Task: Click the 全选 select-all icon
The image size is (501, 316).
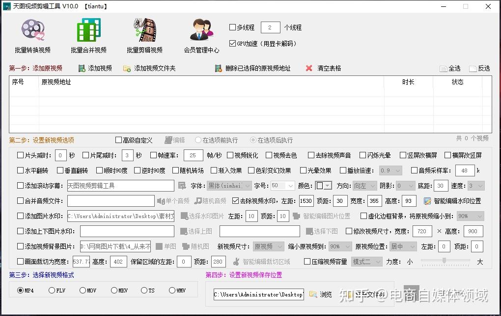Action: (443, 69)
